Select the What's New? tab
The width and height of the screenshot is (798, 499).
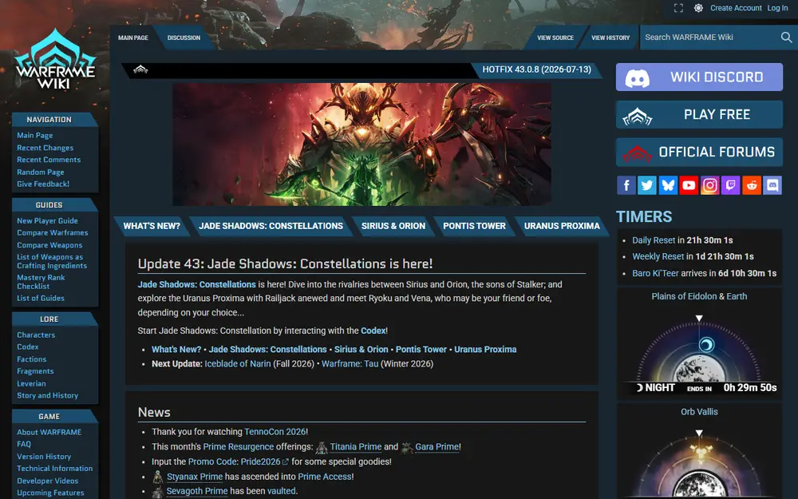152,226
